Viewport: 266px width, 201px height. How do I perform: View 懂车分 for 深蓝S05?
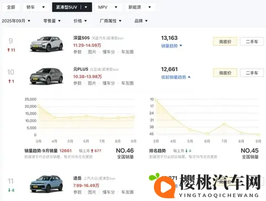pyautogui.click(x=109, y=52)
